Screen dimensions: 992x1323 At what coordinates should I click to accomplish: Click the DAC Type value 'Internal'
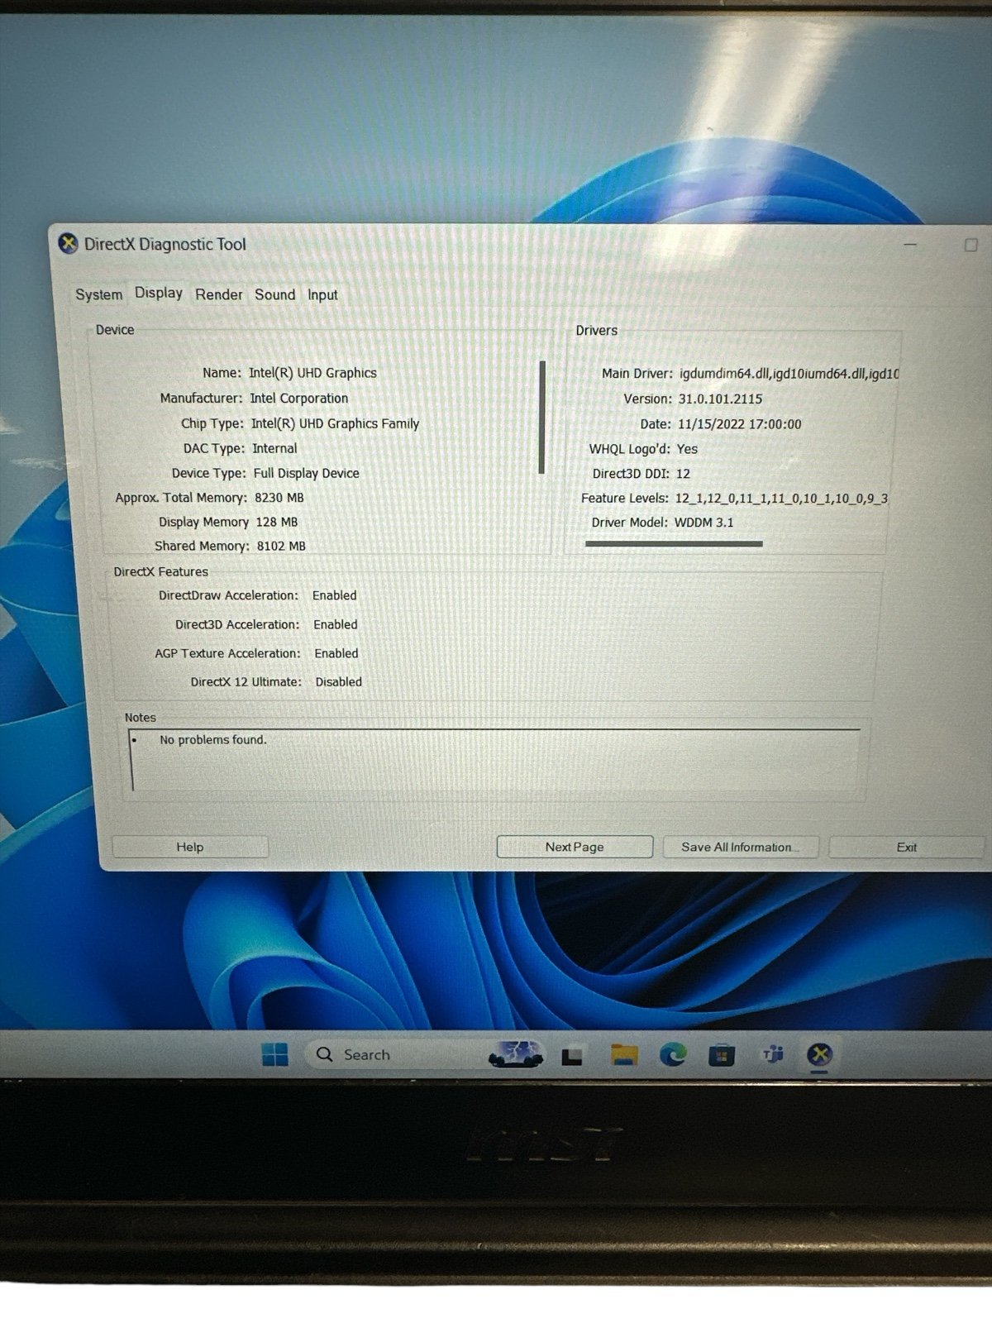pyautogui.click(x=274, y=448)
